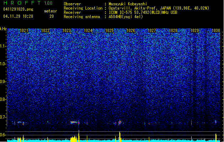Click the Observer label
This screenshot has width=224, height=142.
click(72, 4)
